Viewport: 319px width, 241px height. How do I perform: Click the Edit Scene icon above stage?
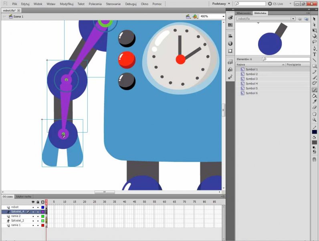[x=188, y=16]
